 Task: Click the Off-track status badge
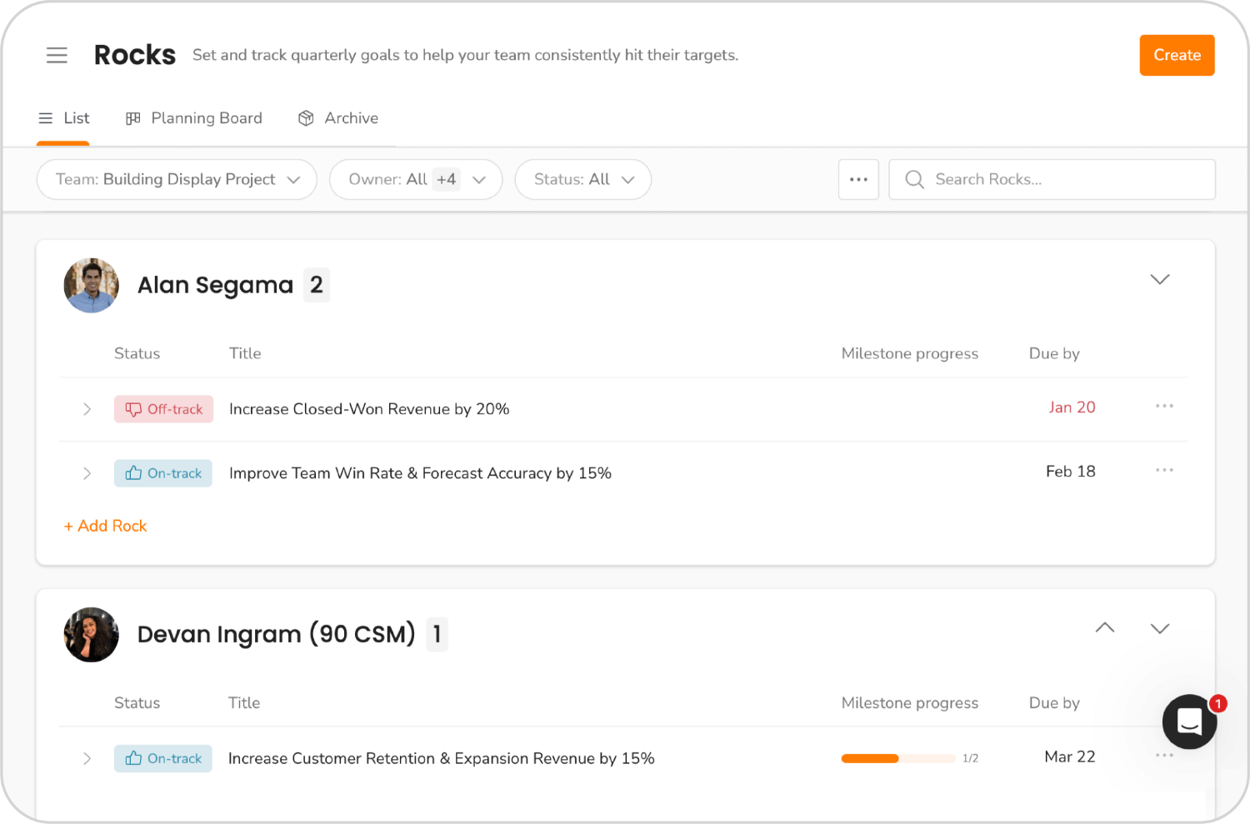tap(163, 409)
